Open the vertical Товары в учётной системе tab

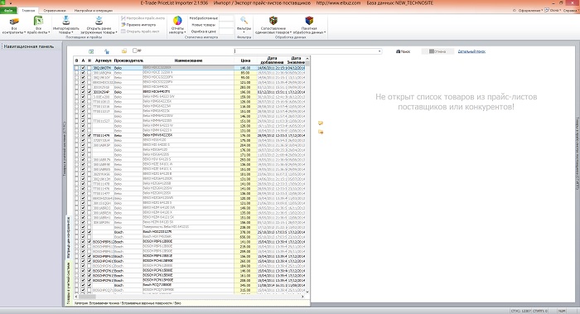(x=68, y=283)
